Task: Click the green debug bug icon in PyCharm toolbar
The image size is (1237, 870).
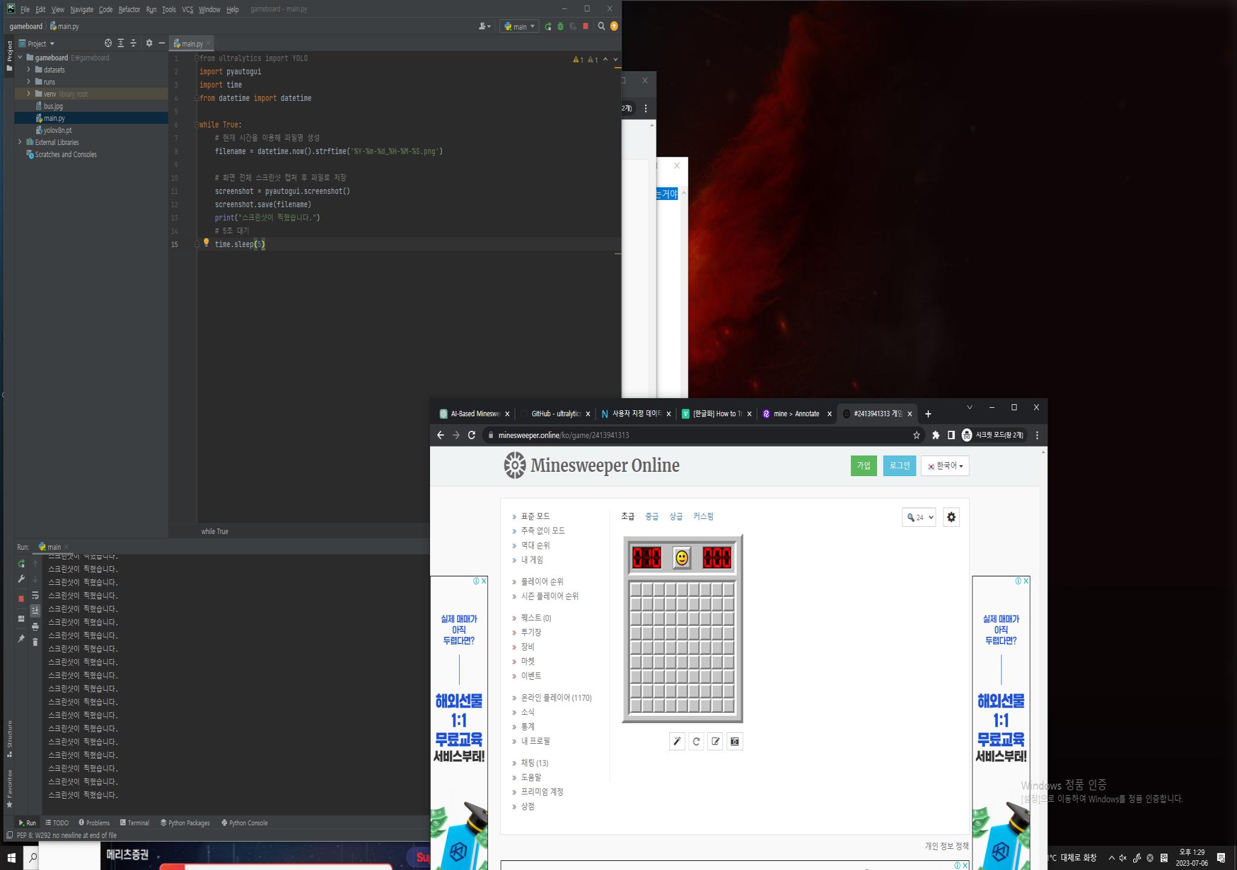Action: 561,27
